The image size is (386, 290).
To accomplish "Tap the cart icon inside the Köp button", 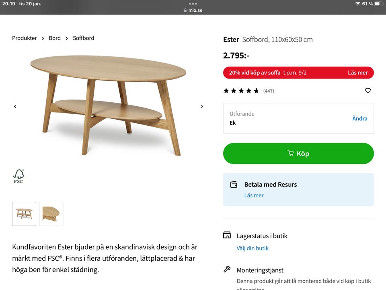I will tap(291, 153).
